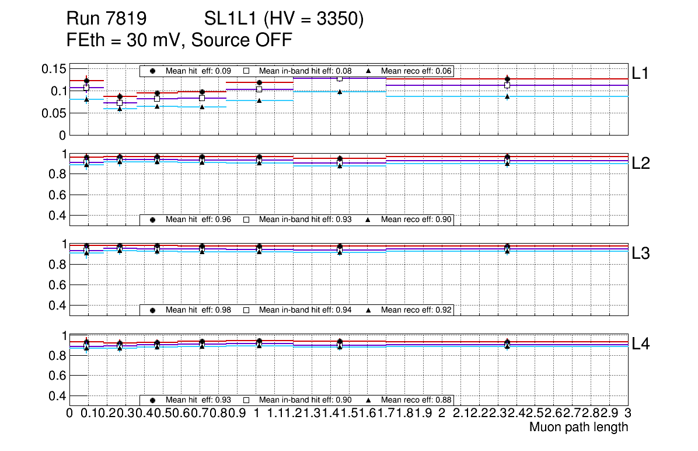Click the 'Muon path length' axis title
The width and height of the screenshot is (698, 451).
click(578, 427)
